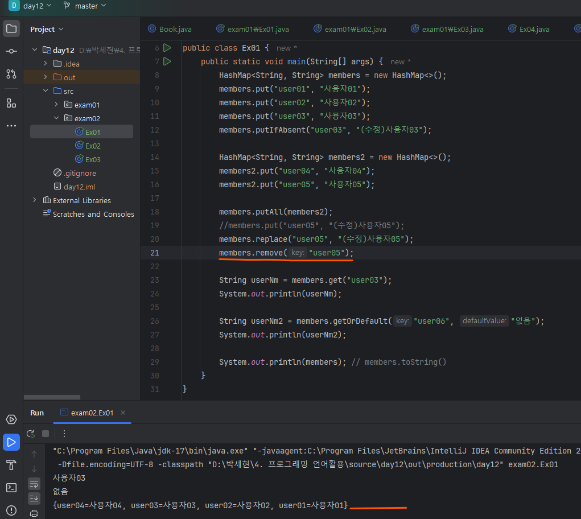This screenshot has height=519, width=581.
Task: Click the print console output icon
Action: [34, 513]
